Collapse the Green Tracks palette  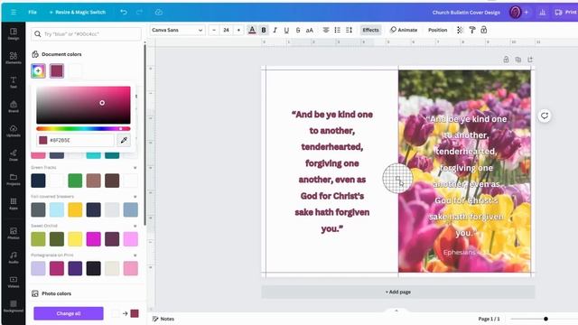click(135, 168)
